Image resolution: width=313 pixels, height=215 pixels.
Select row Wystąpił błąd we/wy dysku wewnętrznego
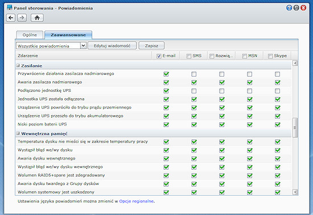tap(153, 167)
